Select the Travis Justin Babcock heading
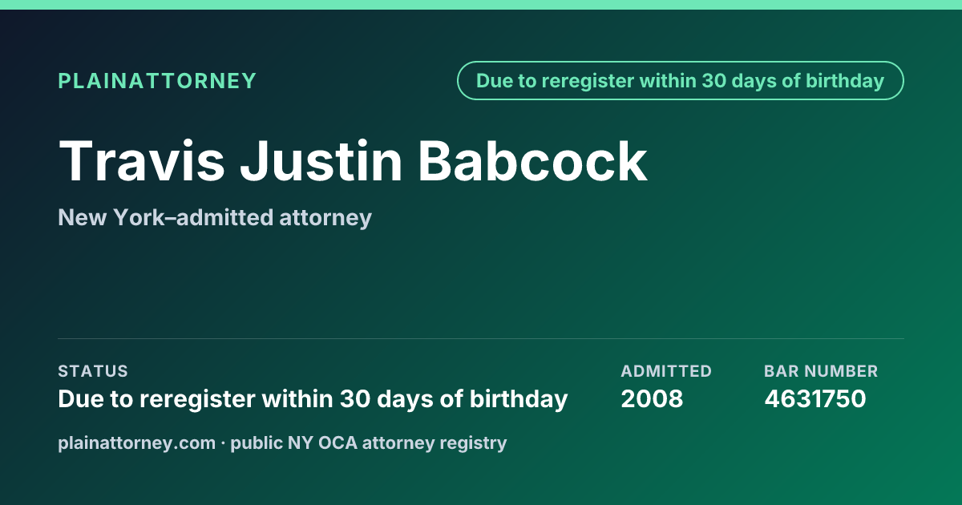The image size is (962, 505). (x=353, y=161)
